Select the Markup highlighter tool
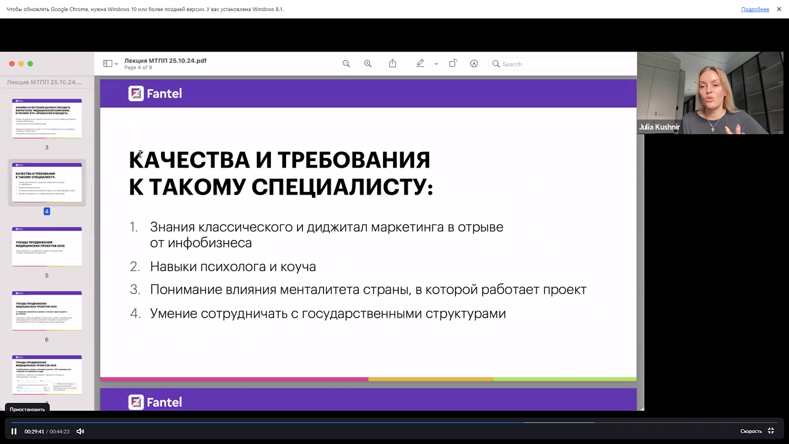Viewport: 789px width, 444px height. tap(420, 63)
